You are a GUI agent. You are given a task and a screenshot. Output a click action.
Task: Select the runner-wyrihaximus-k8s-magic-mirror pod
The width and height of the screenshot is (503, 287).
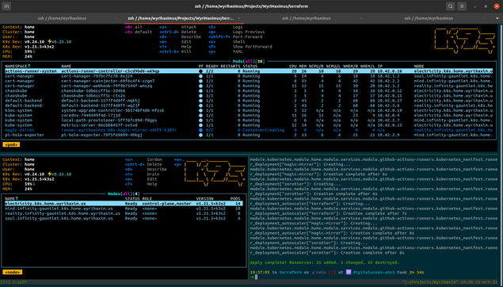point(119,130)
